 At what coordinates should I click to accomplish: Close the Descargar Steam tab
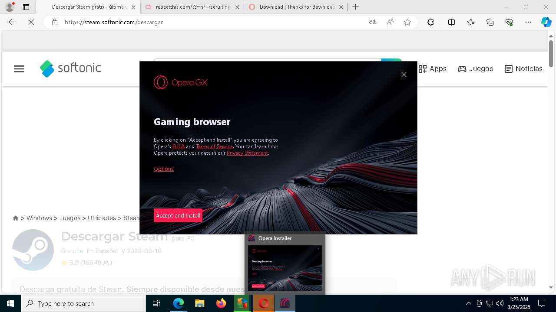coord(133,7)
